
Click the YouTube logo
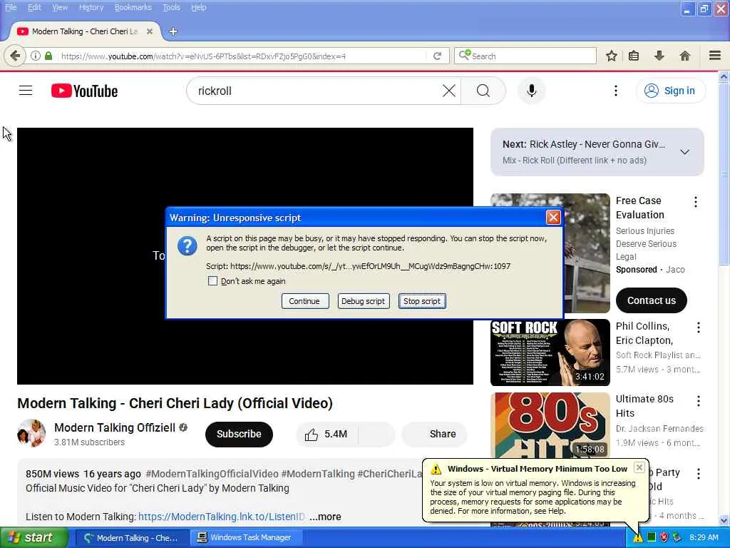point(84,91)
